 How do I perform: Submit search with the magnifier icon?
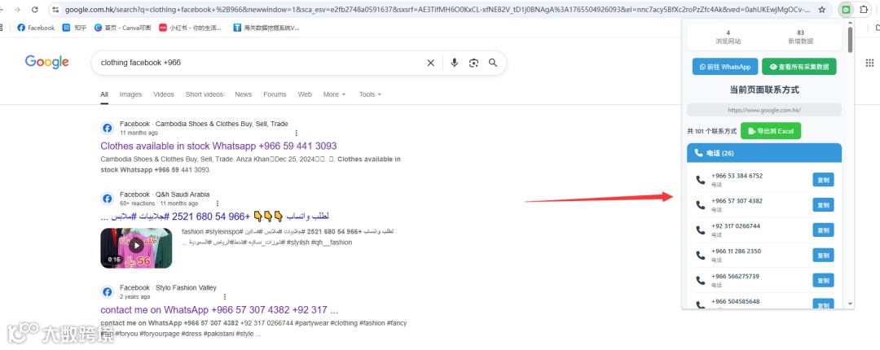(x=493, y=63)
